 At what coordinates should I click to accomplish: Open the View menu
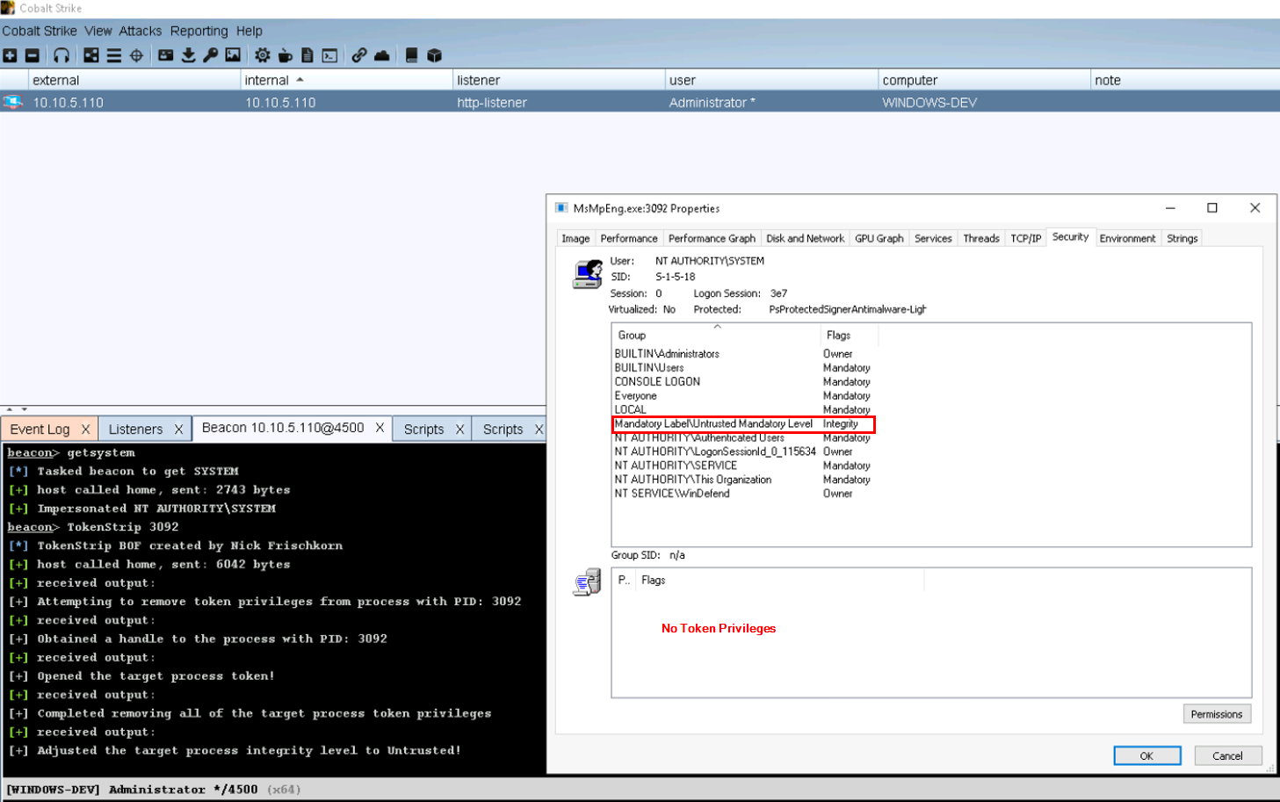pos(98,31)
